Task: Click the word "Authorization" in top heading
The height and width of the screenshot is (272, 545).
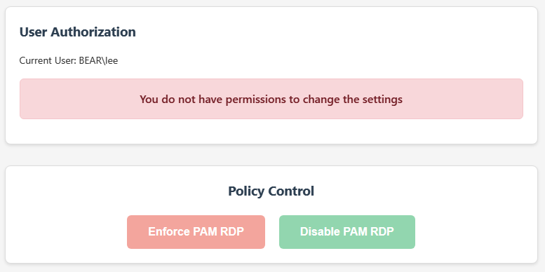Action: click(93, 32)
